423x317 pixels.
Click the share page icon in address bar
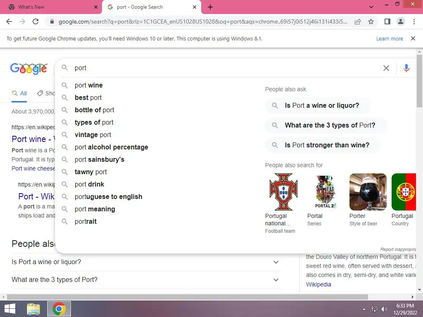tap(358, 21)
